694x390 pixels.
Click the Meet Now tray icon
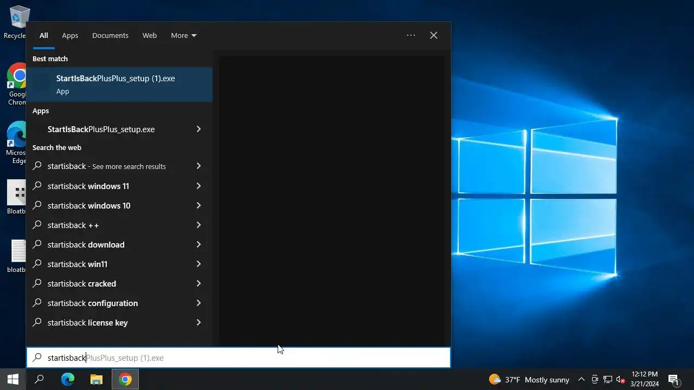click(x=595, y=380)
